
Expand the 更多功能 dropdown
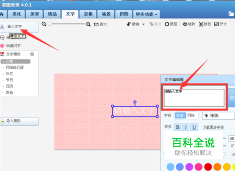[x=146, y=15]
